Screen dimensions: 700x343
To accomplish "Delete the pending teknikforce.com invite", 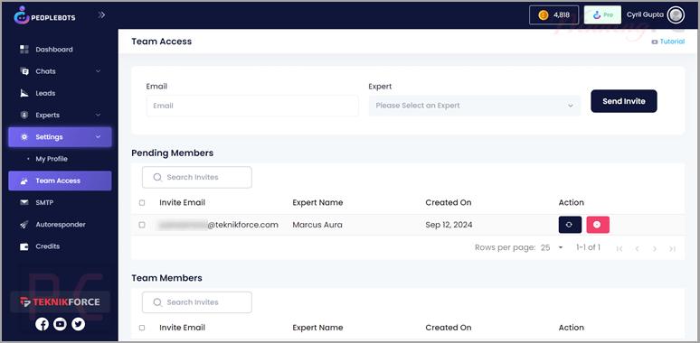I will coord(598,225).
